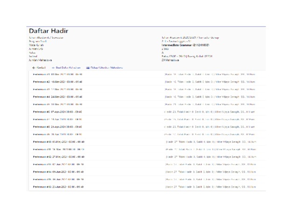The width and height of the screenshot is (290, 224).
Task: Select the Pertemuan #5 meeting row
Action: point(58,104)
